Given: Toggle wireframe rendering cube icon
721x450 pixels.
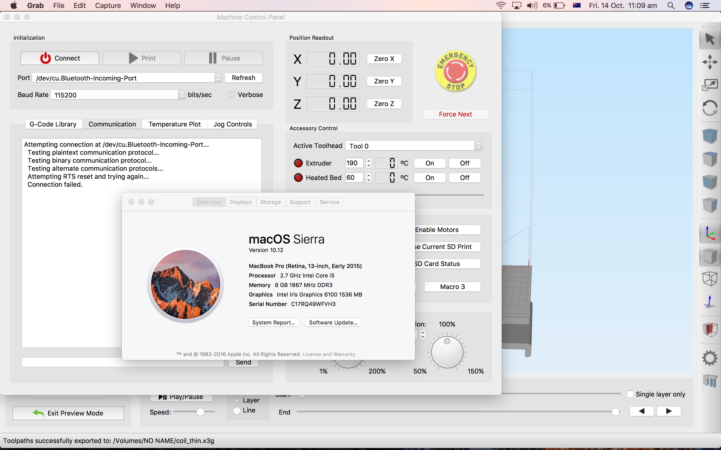Looking at the screenshot, I should pyautogui.click(x=710, y=279).
